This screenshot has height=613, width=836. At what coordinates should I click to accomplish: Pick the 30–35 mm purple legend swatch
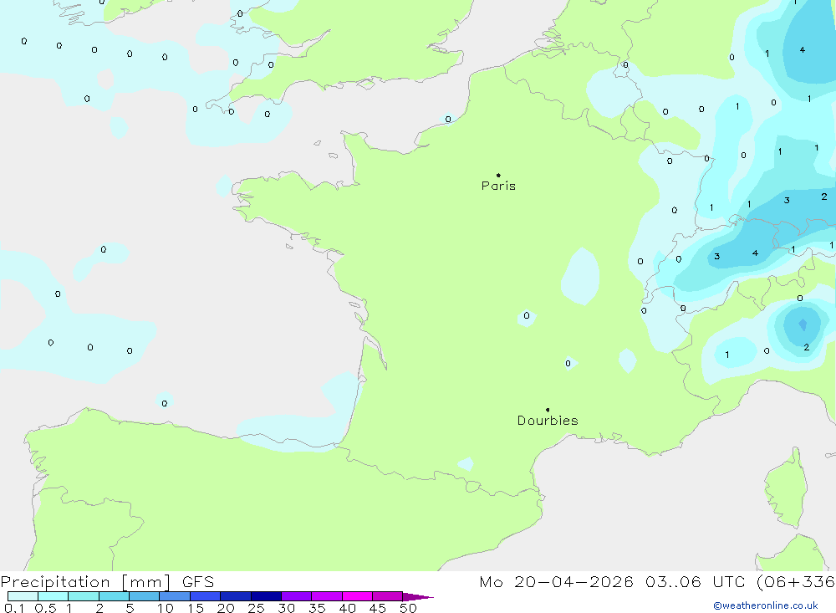click(x=297, y=596)
